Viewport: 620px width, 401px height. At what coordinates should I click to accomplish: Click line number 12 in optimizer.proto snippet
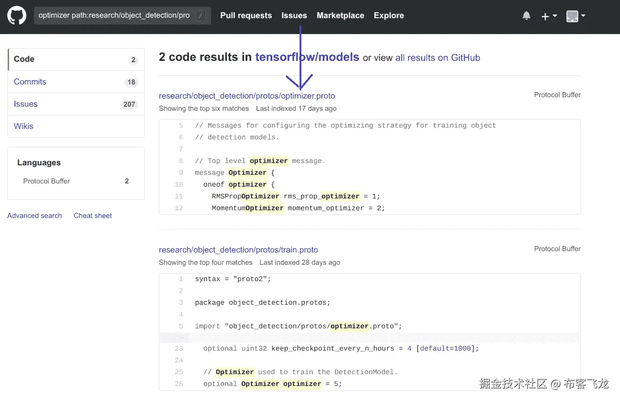pos(178,208)
